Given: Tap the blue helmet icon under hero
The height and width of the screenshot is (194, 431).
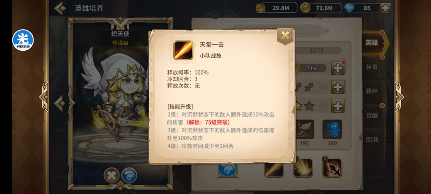Looking at the screenshot, I should pos(129,175).
